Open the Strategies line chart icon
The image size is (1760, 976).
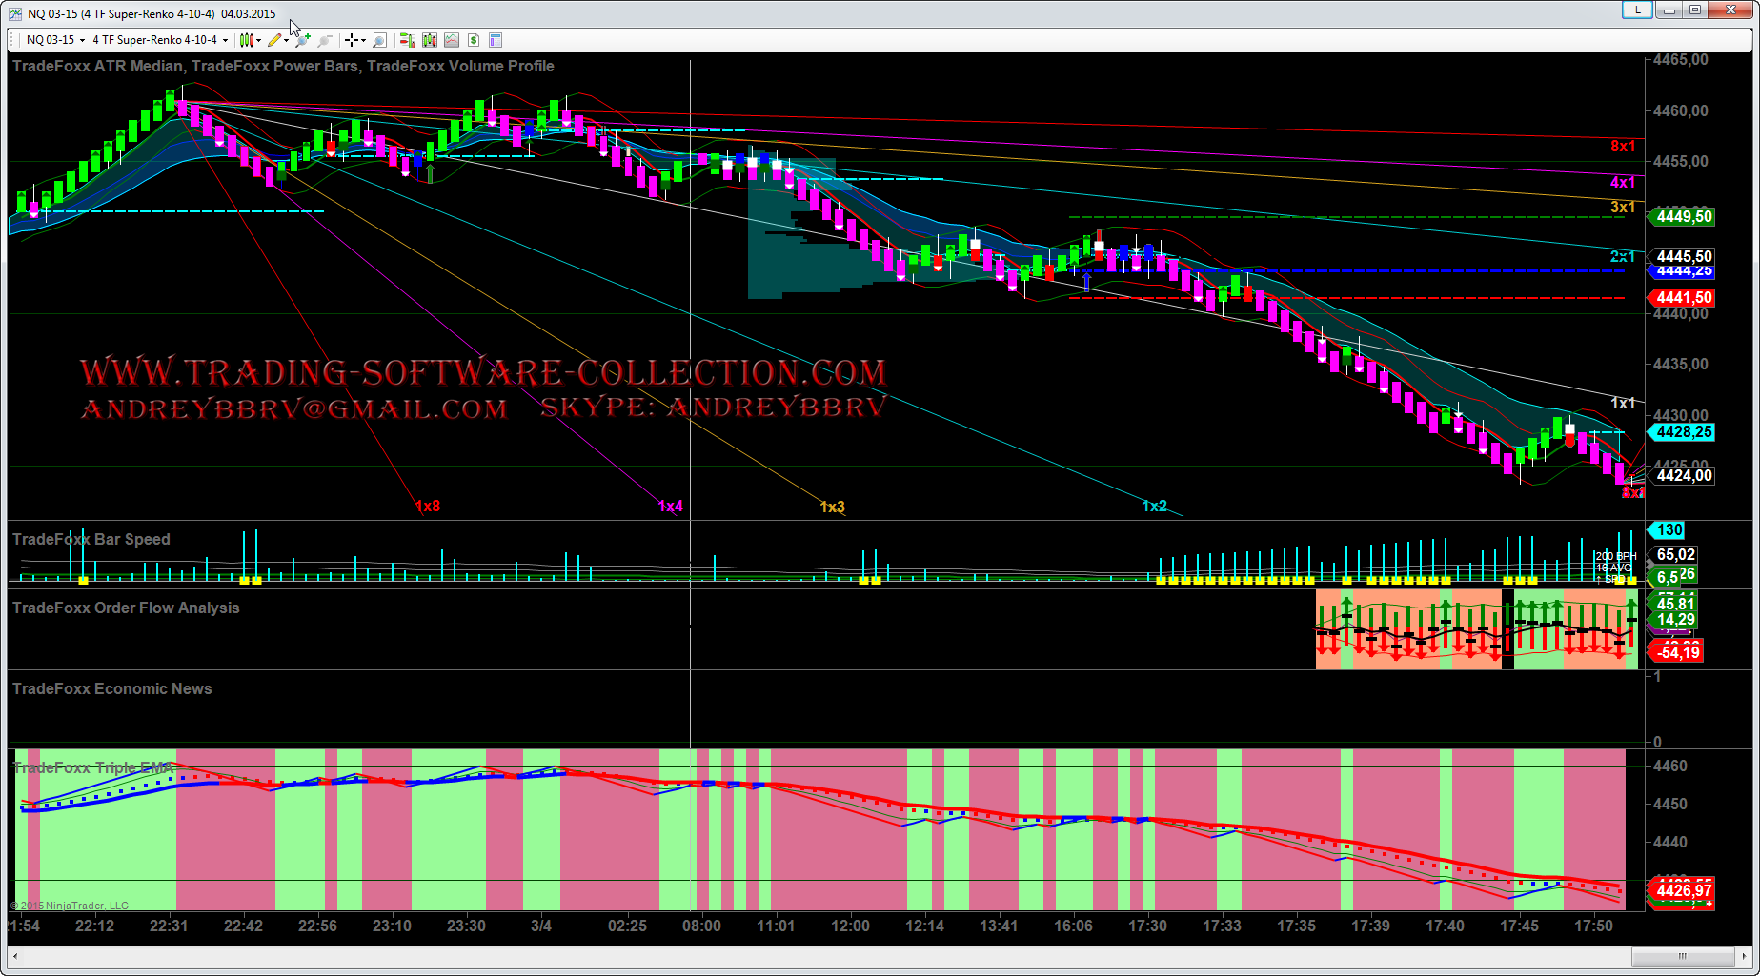click(x=452, y=40)
